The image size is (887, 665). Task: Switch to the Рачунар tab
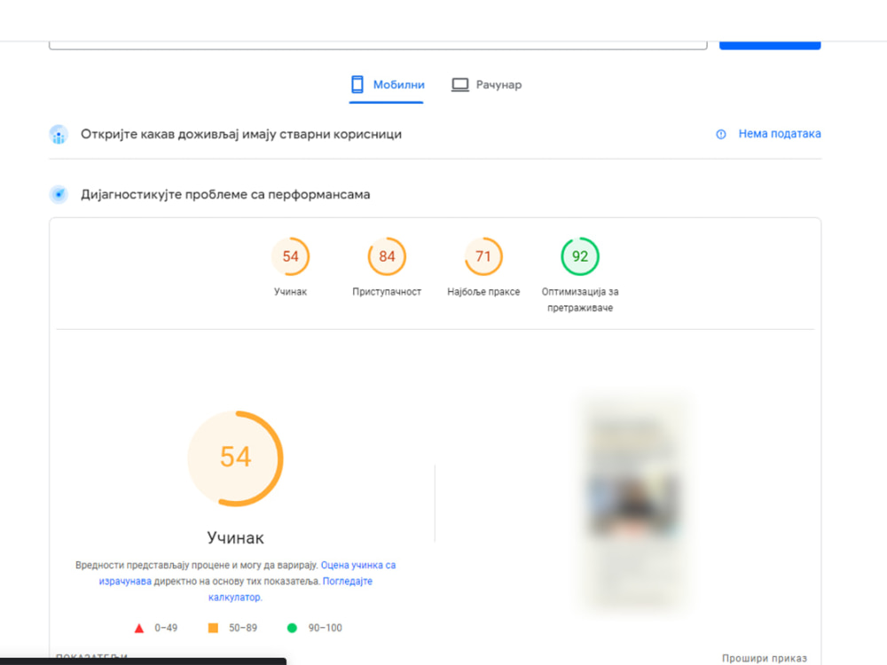pyautogui.click(x=486, y=85)
